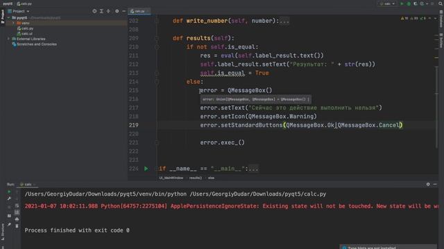Click the green run gutter arrow at line 224
This screenshot has height=249, width=444.
coord(146,169)
